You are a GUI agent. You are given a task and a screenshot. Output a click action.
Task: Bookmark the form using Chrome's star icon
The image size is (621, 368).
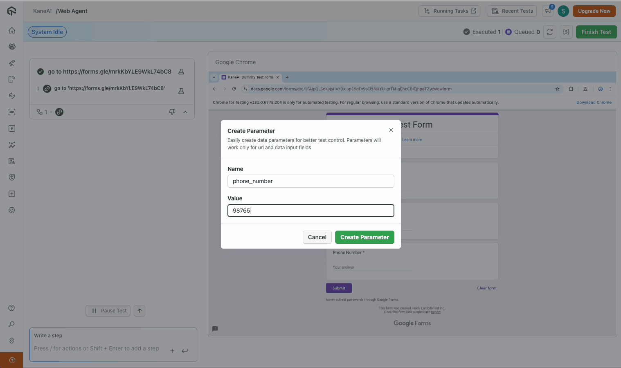point(557,89)
